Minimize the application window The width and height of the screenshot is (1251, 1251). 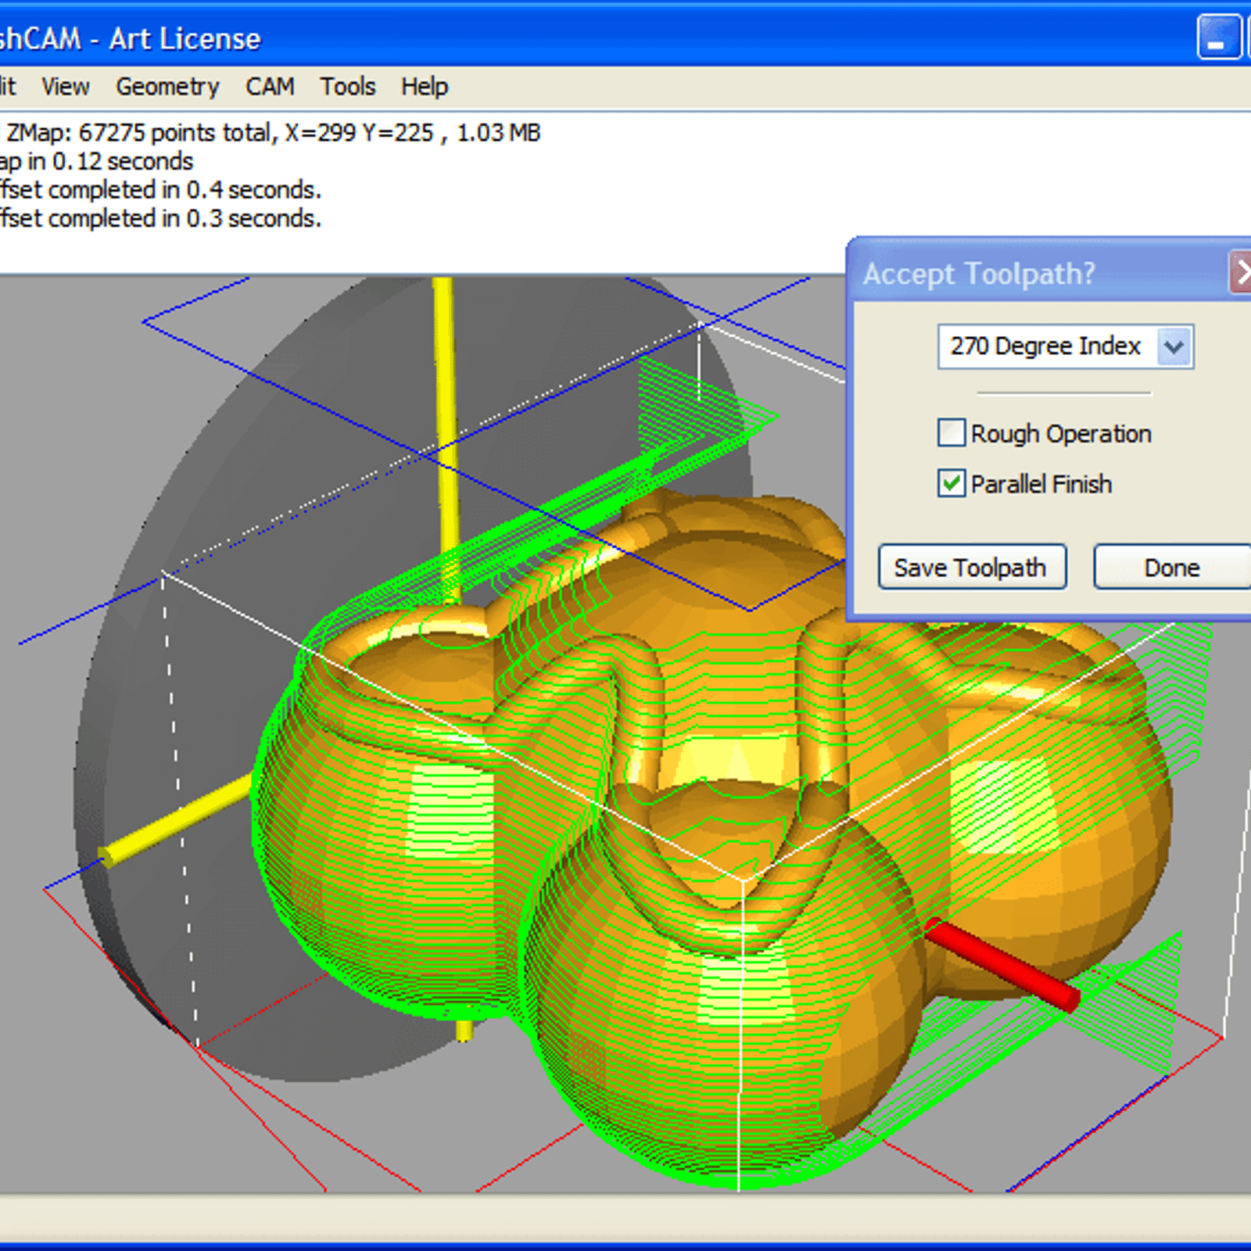1218,38
